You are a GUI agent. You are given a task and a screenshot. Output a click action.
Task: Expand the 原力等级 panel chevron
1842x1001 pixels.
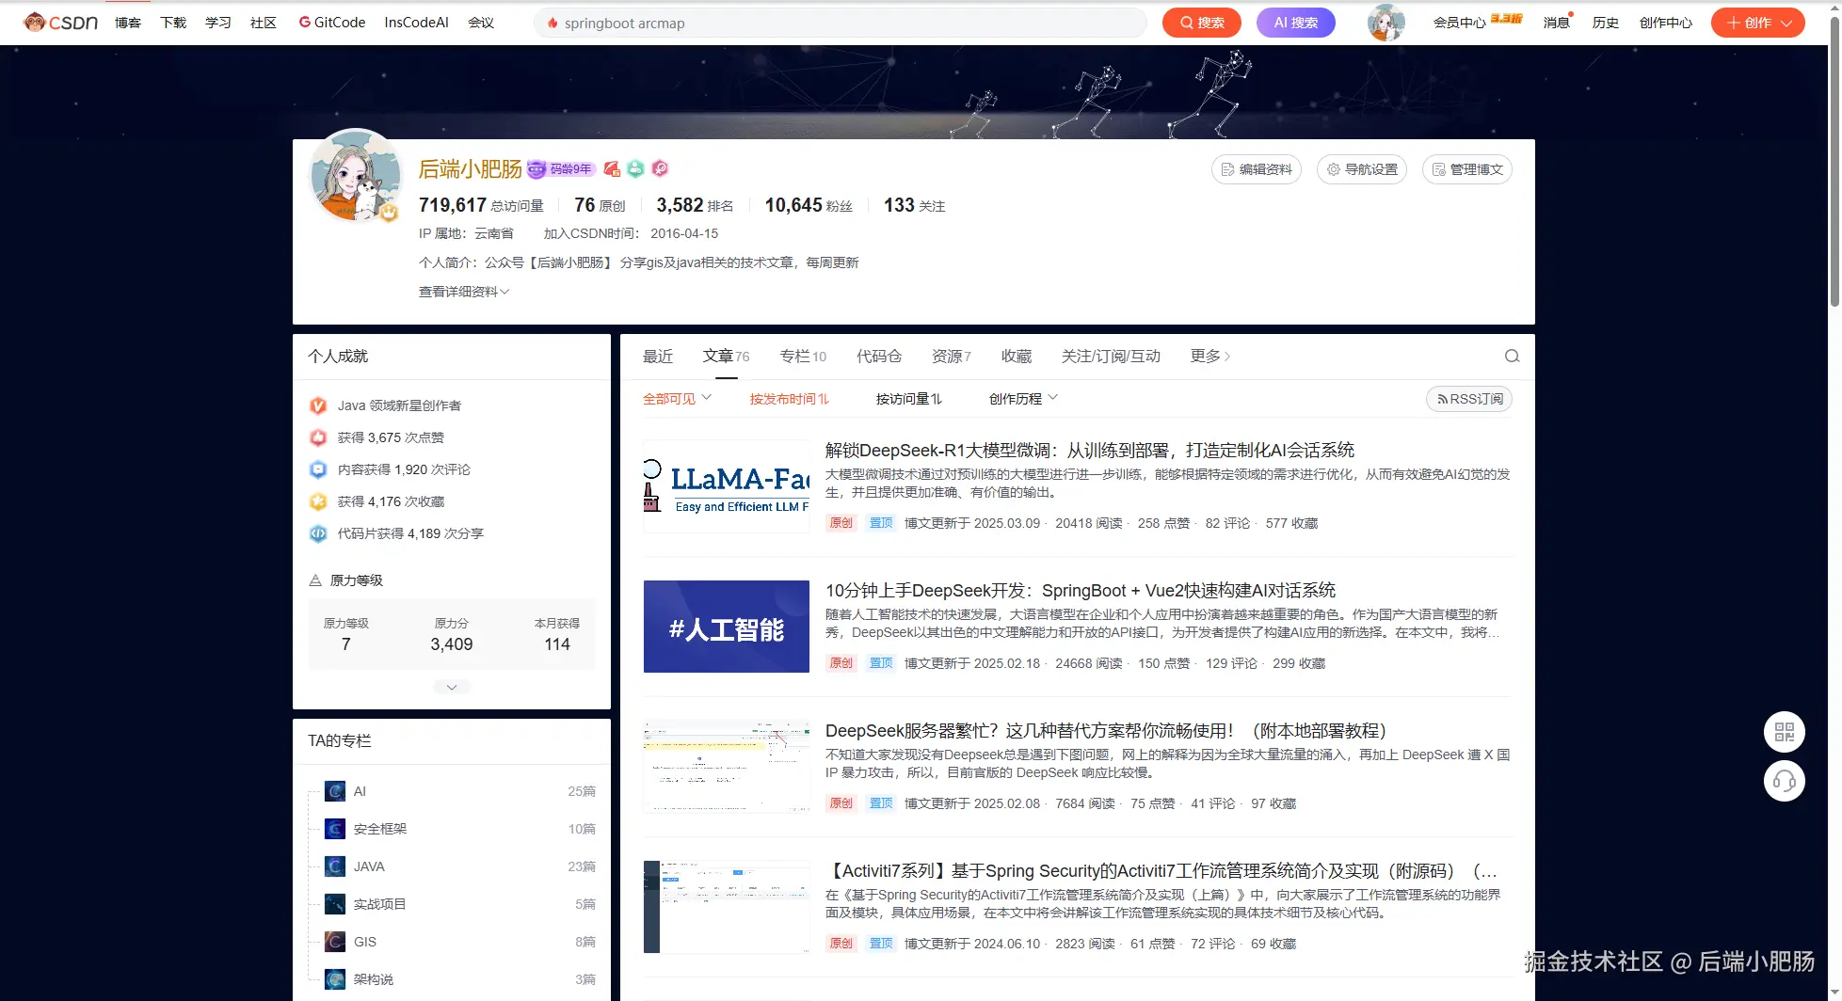click(452, 687)
